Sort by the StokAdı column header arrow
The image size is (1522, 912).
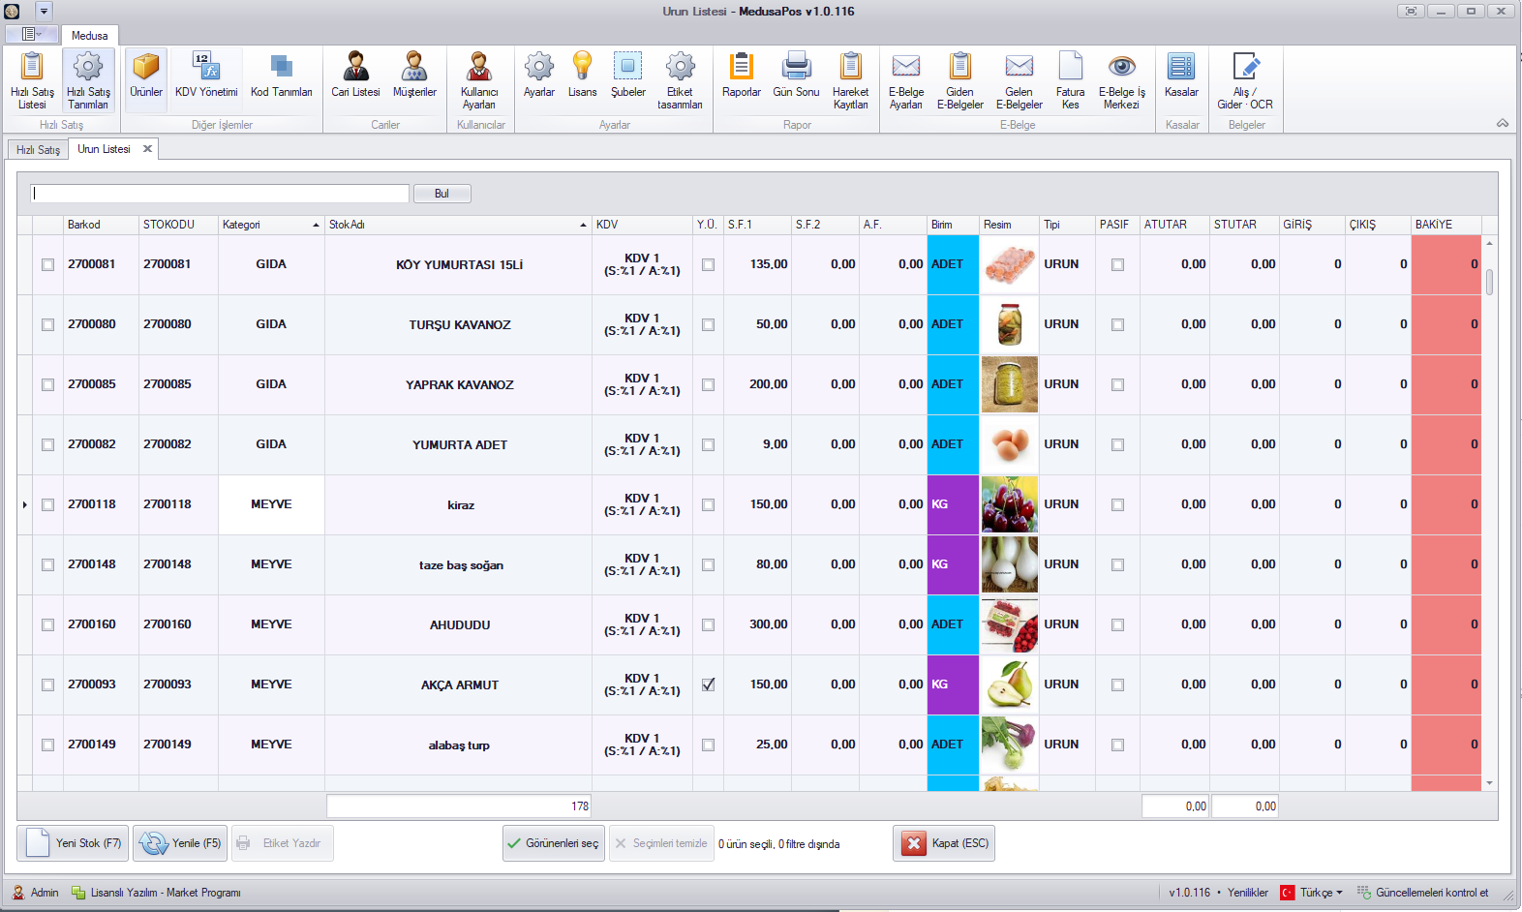pyautogui.click(x=583, y=225)
